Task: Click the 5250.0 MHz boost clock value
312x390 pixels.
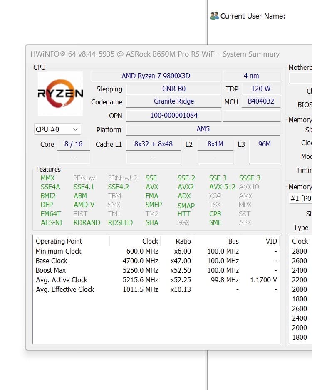Action: 140,270
